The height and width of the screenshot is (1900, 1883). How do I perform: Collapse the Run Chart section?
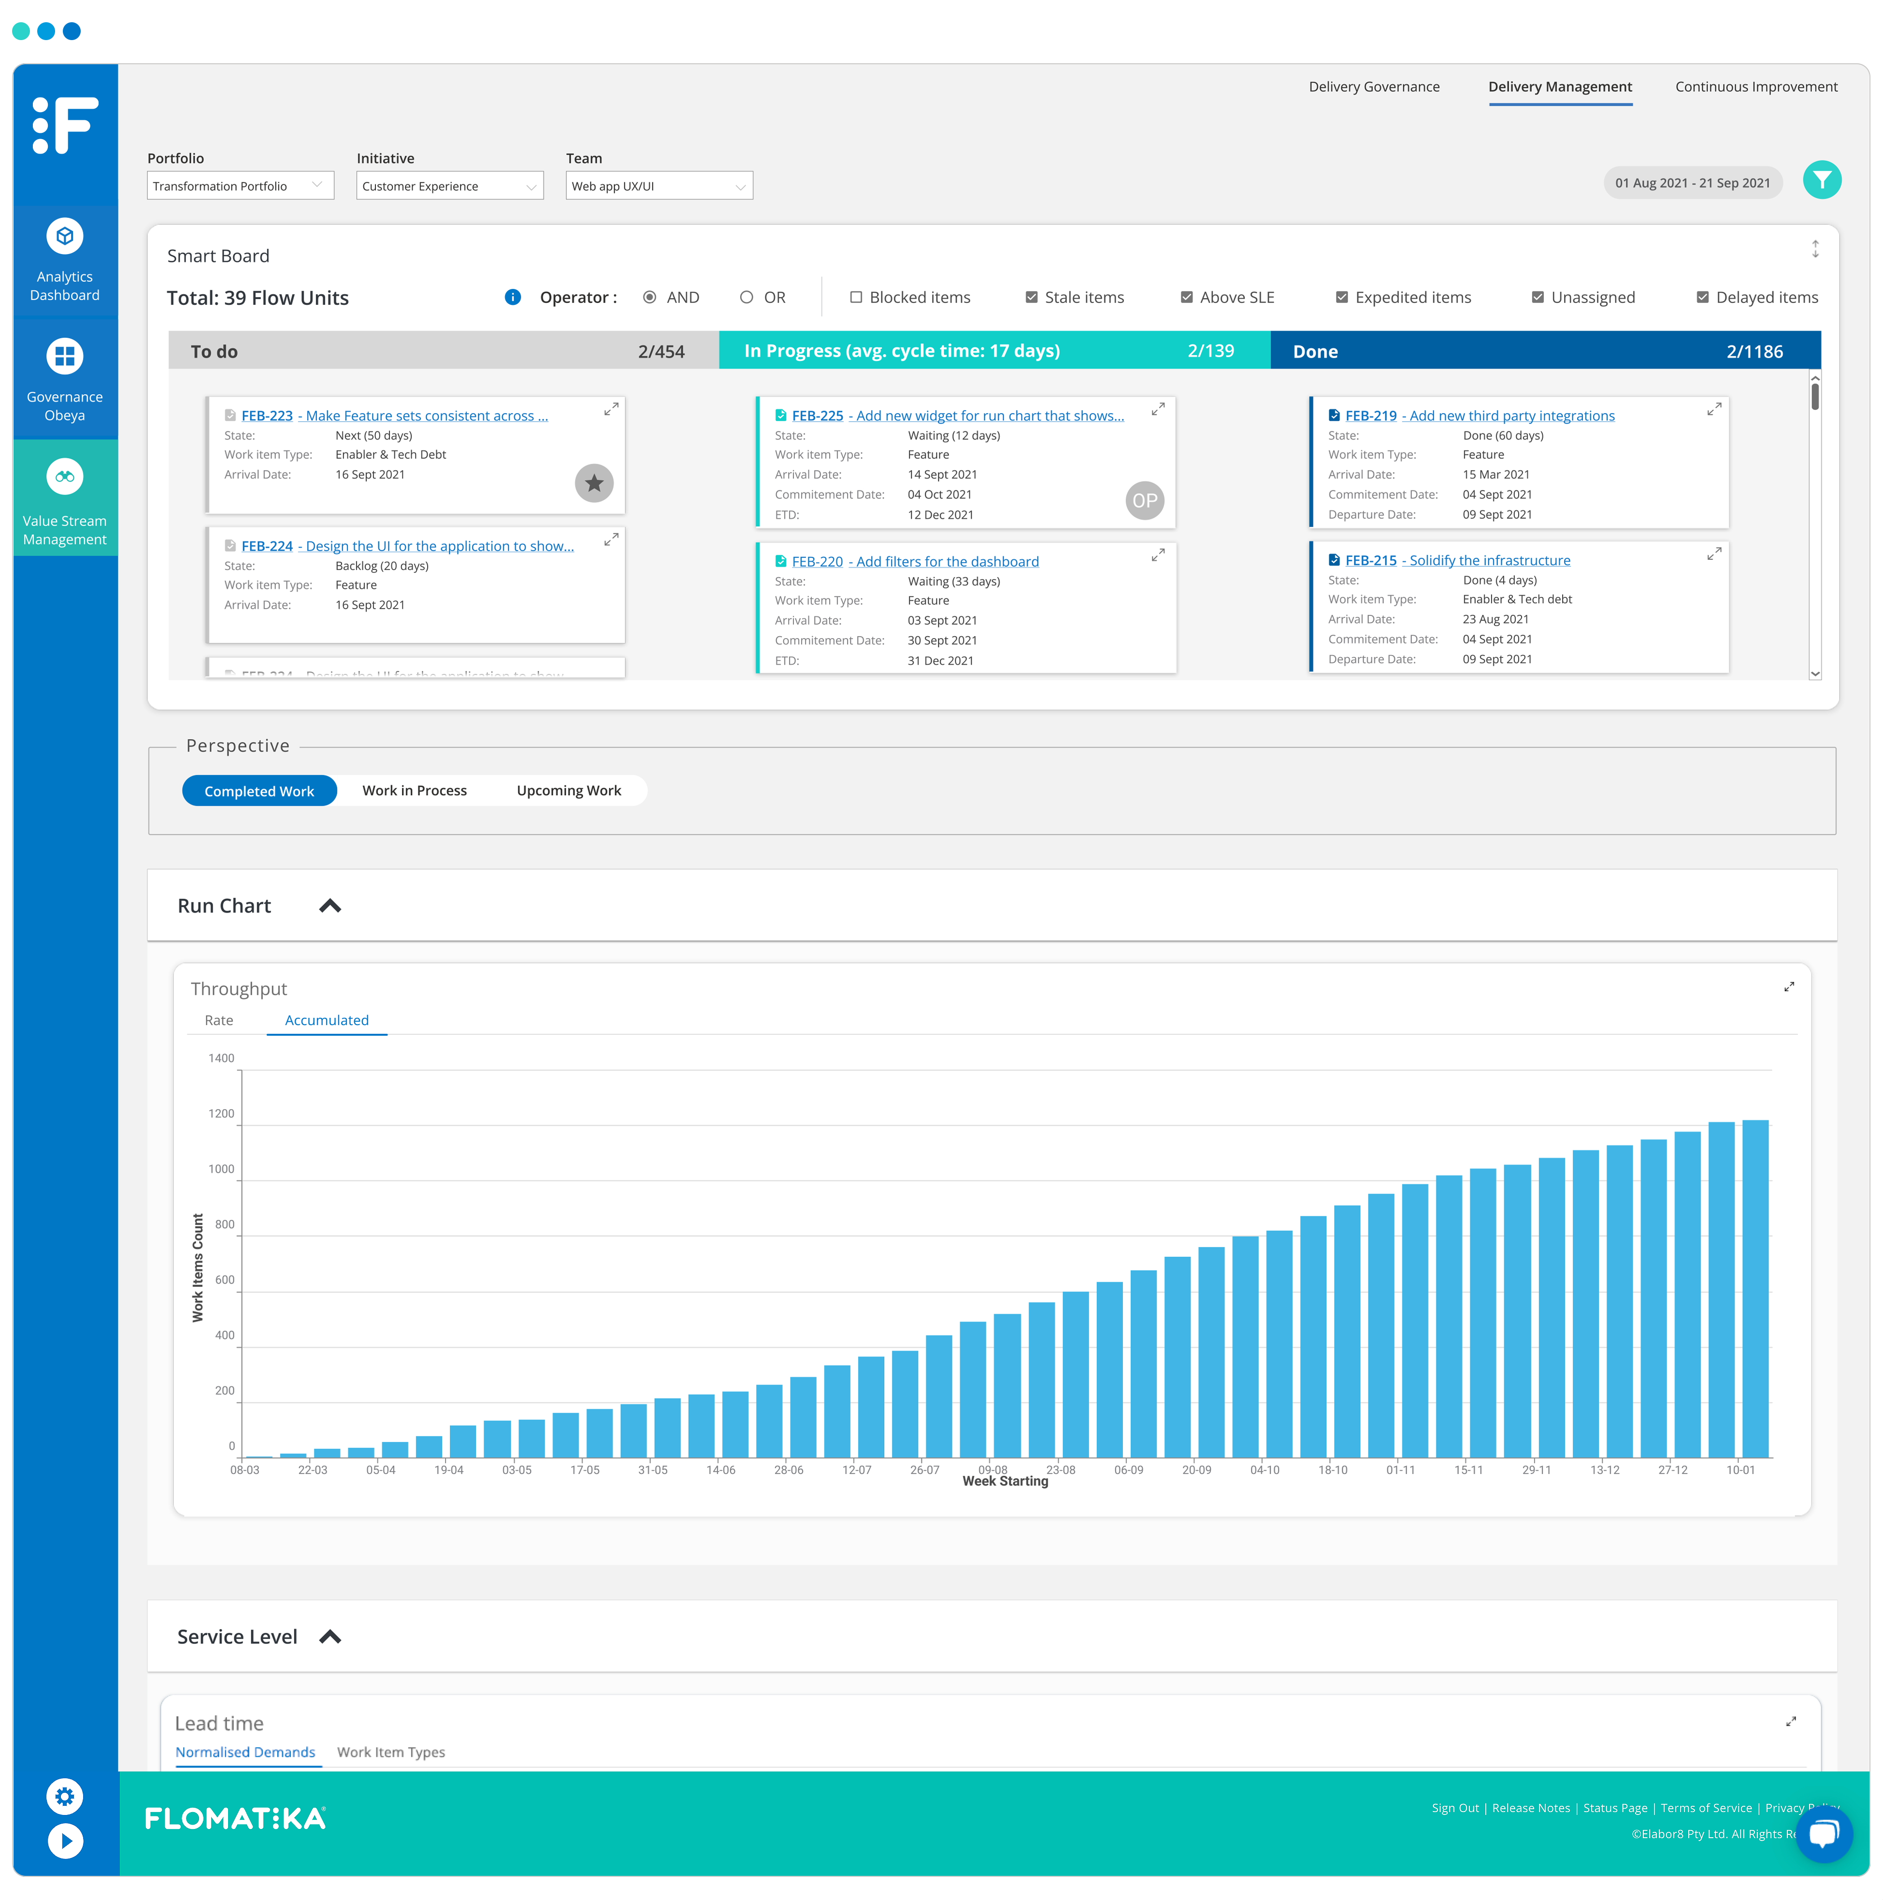(331, 905)
